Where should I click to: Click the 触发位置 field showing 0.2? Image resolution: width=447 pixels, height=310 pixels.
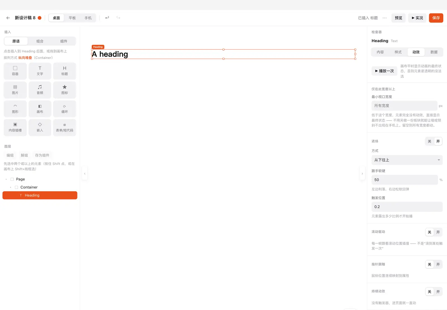tap(407, 207)
